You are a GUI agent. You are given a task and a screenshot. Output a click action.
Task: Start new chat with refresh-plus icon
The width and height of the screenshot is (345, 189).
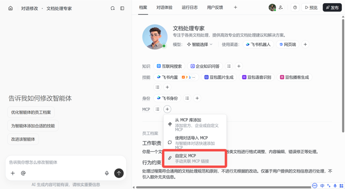point(113,8)
